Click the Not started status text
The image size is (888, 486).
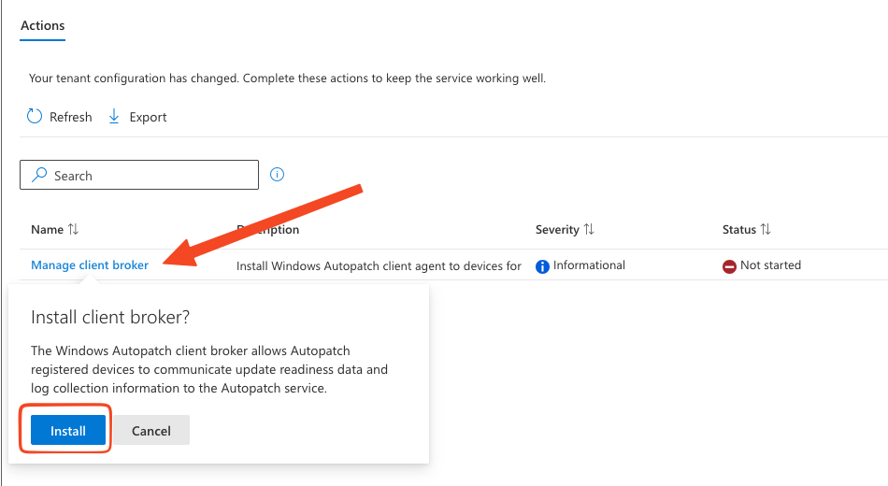[x=770, y=265]
